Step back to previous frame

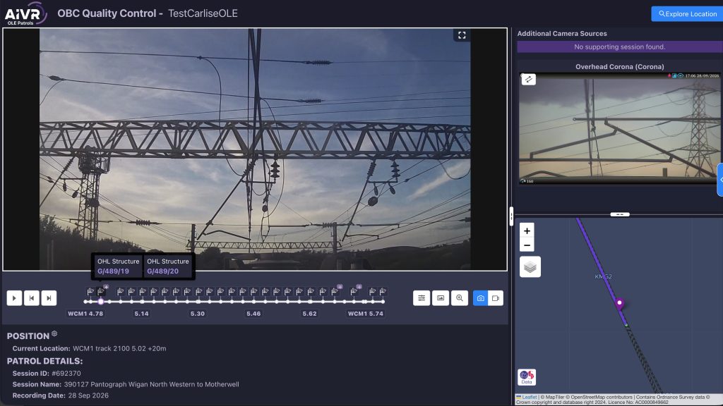click(x=31, y=298)
